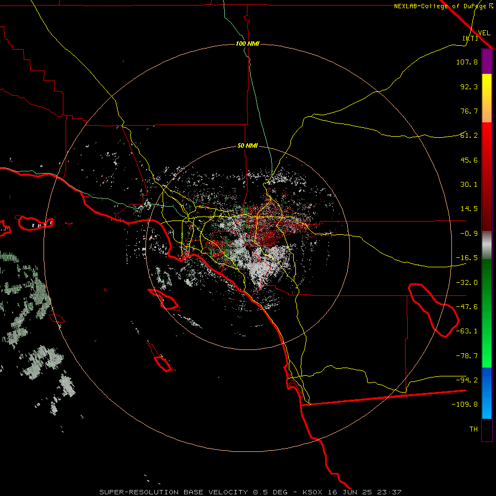Click the -78.7 velocity scale value
This screenshot has width=496, height=496.
[x=467, y=356]
